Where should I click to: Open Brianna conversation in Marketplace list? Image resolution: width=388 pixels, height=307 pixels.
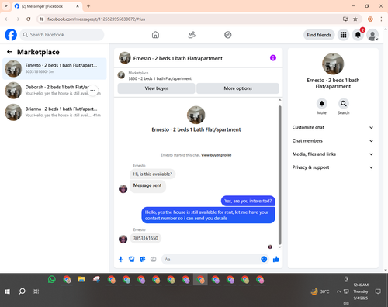(54, 112)
